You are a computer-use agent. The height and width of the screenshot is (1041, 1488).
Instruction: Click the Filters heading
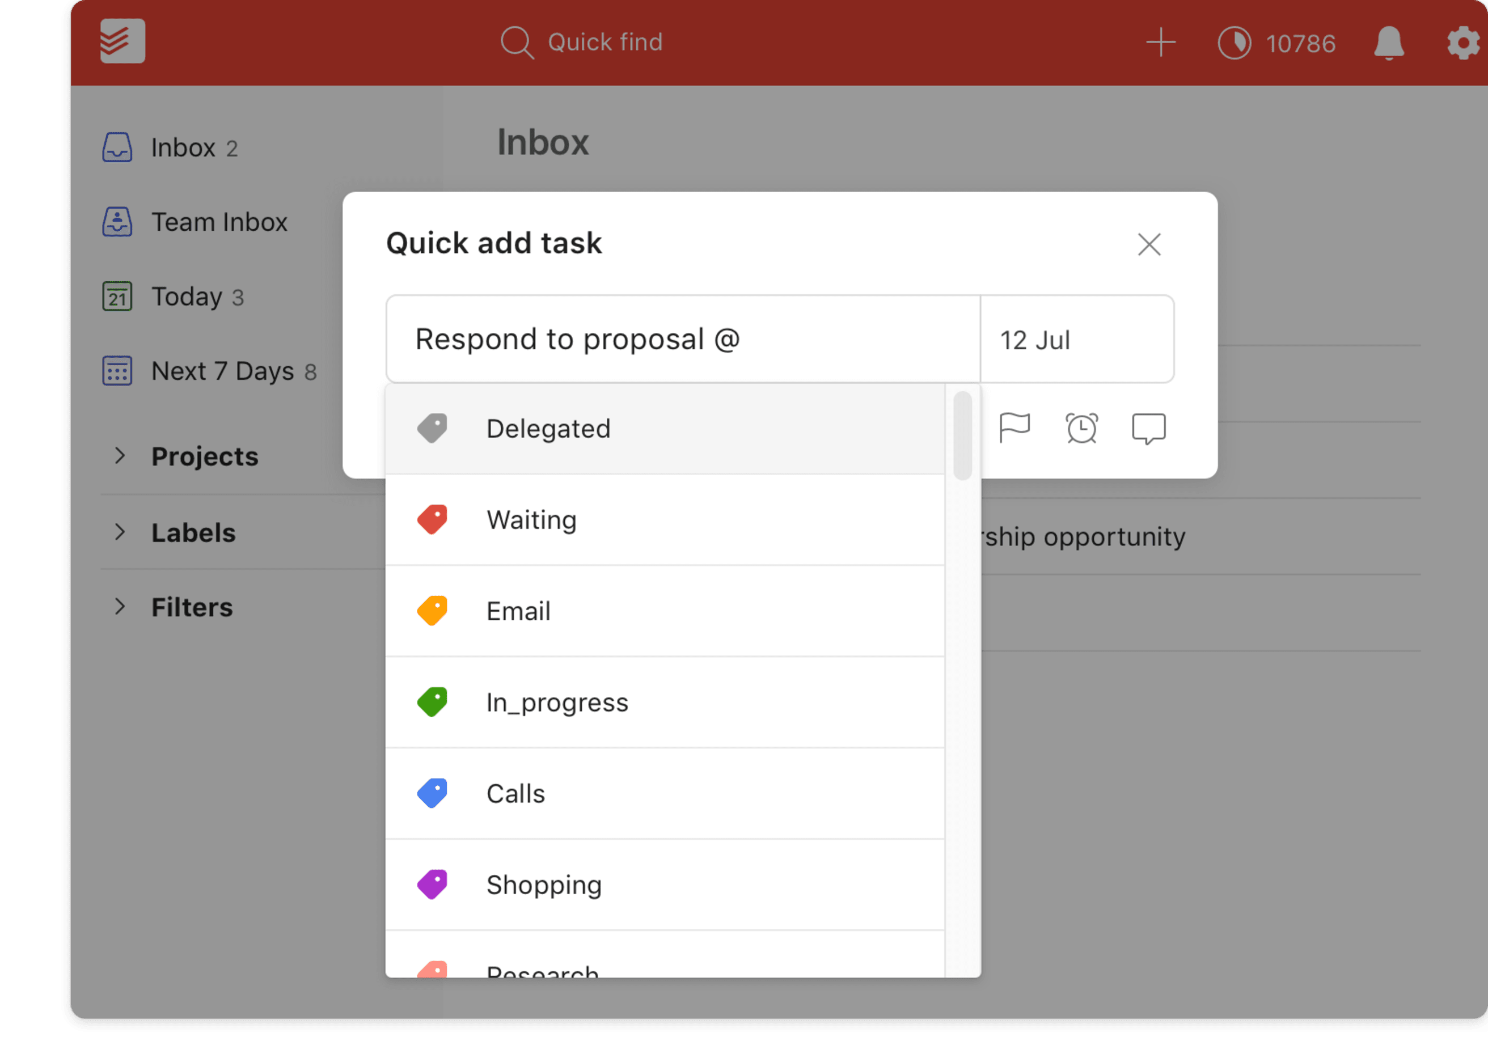pos(192,607)
